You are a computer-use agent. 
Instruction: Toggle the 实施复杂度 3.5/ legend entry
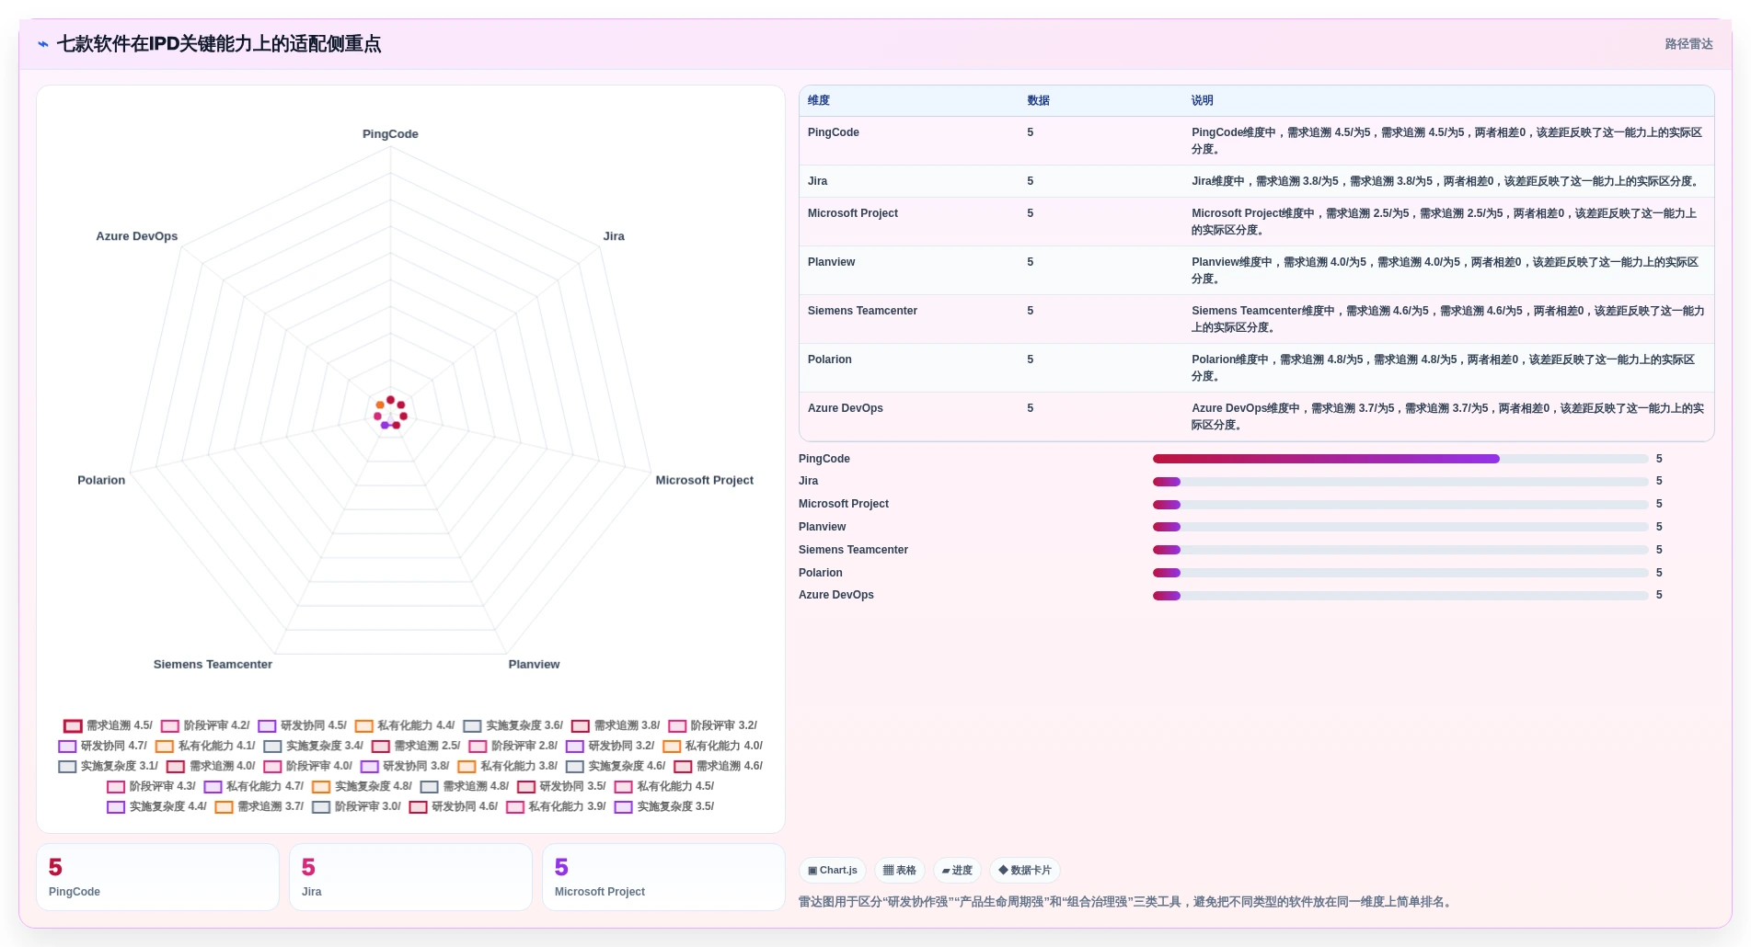coord(665,806)
